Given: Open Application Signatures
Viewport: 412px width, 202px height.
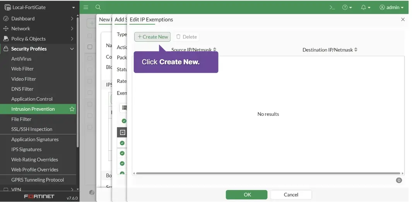Looking at the screenshot, I should click(x=35, y=139).
